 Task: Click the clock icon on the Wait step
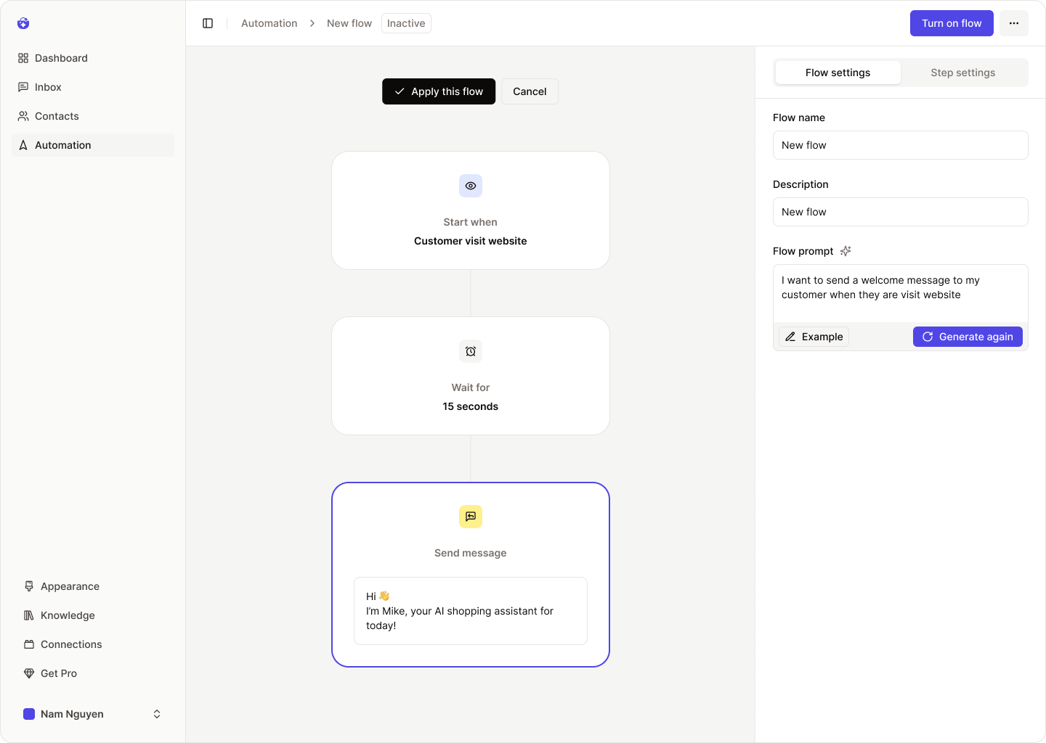coord(470,351)
